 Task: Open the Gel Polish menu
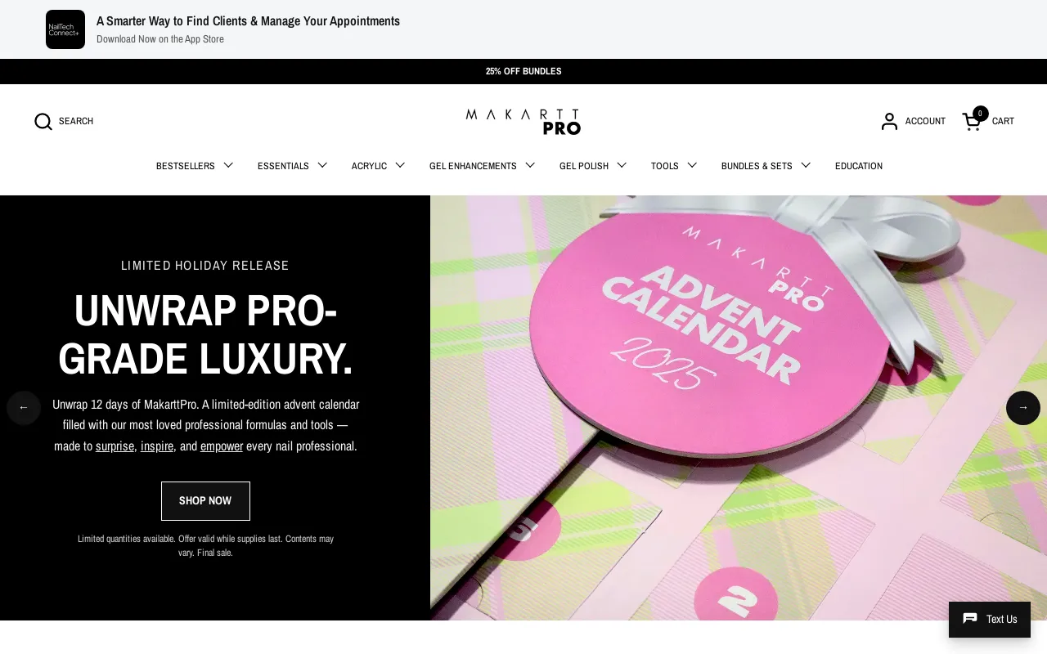click(x=584, y=166)
